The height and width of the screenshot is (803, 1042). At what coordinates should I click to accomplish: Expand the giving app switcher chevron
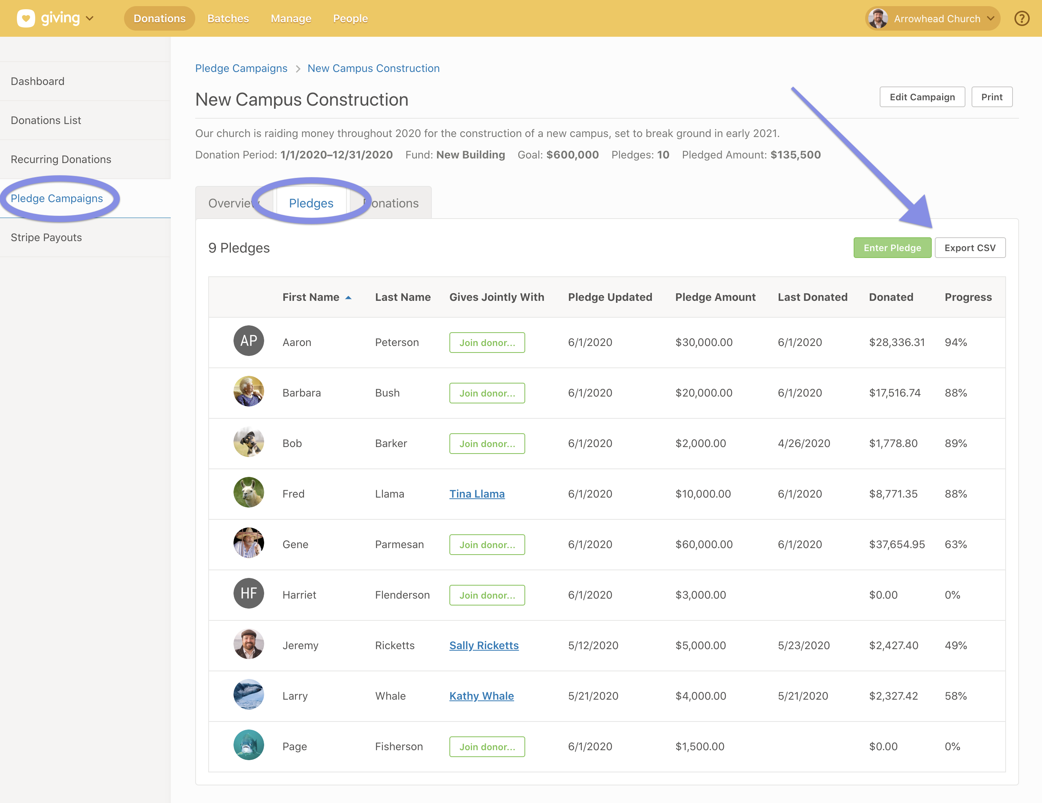click(90, 19)
